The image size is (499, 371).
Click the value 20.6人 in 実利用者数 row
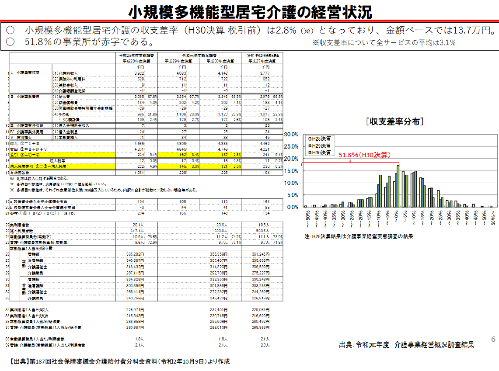pyautogui.click(x=222, y=225)
